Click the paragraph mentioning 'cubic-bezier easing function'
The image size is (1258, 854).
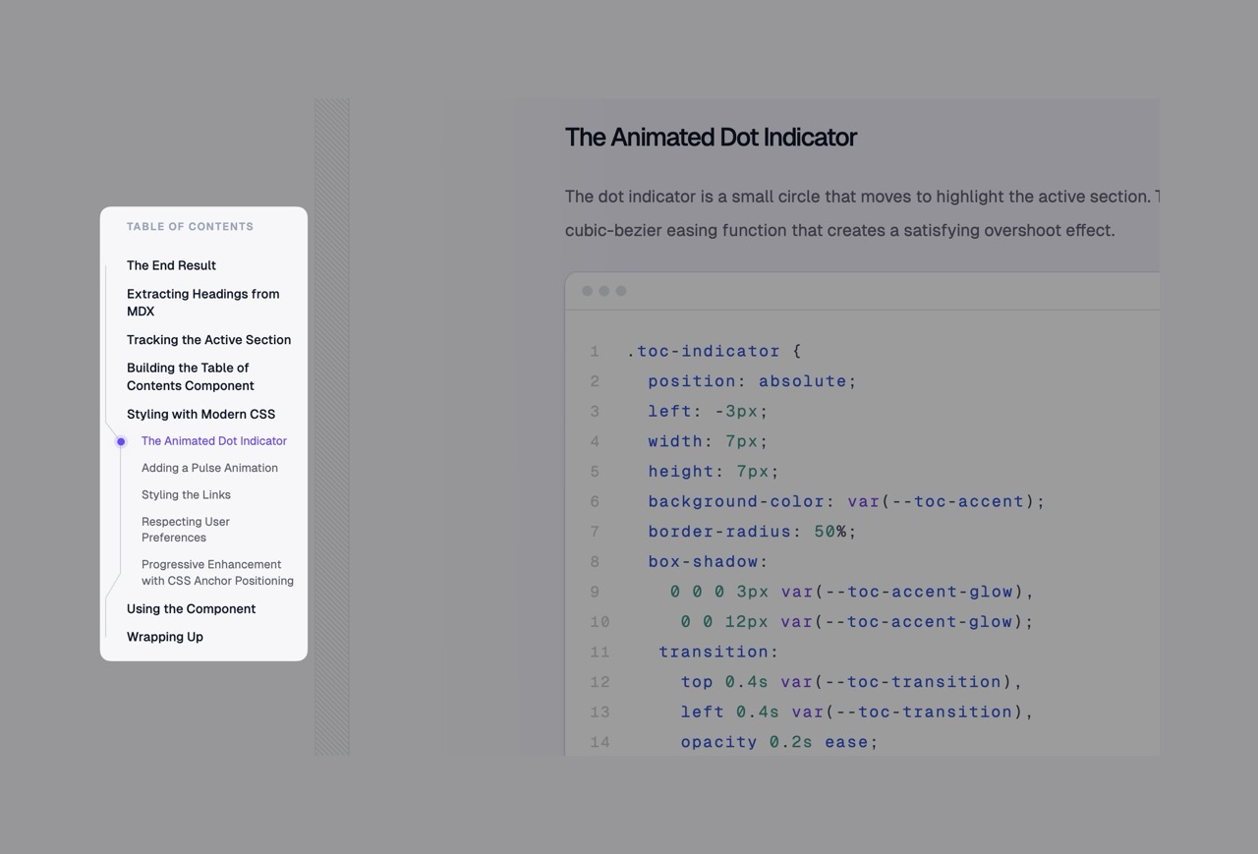(862, 213)
